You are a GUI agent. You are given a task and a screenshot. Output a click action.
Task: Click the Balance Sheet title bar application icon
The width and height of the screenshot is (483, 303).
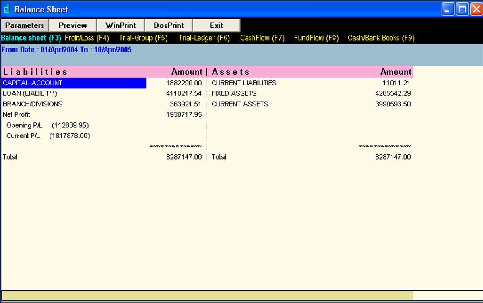pos(6,9)
